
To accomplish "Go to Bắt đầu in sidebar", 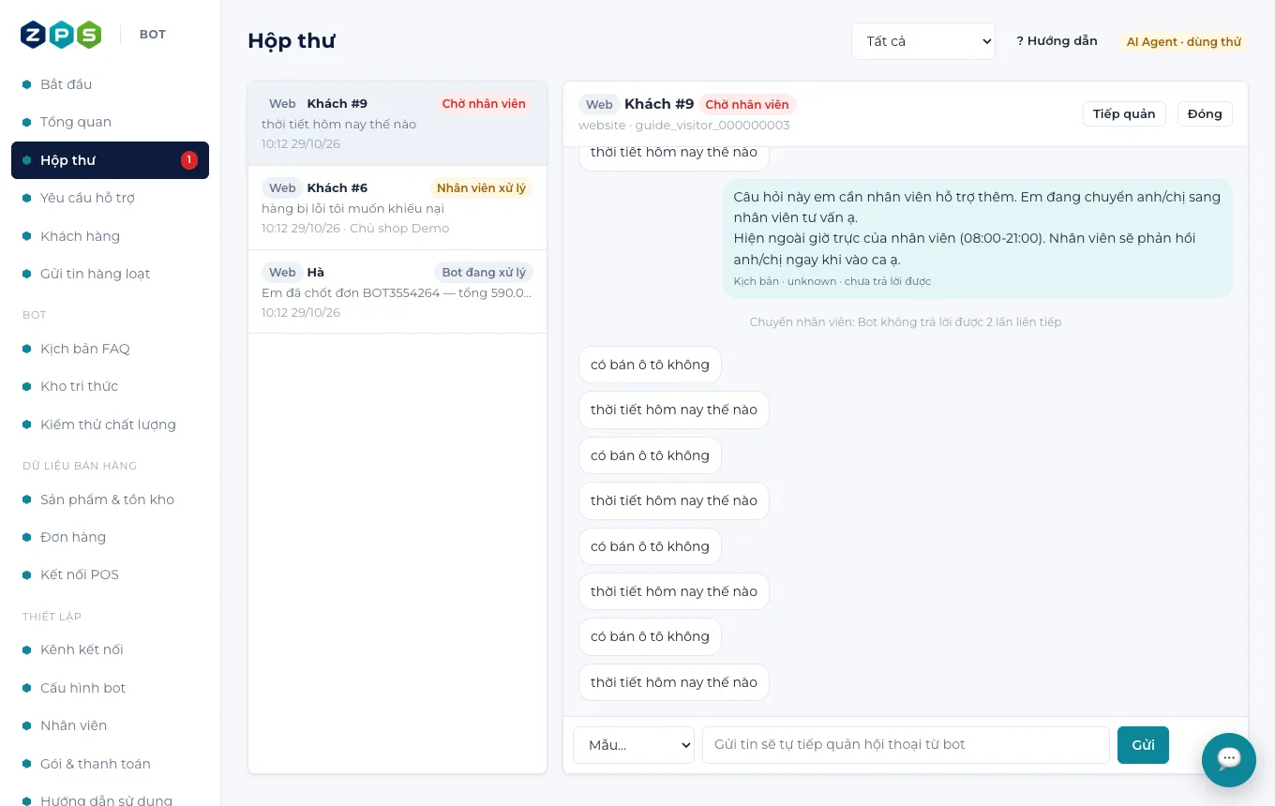I will (x=110, y=84).
